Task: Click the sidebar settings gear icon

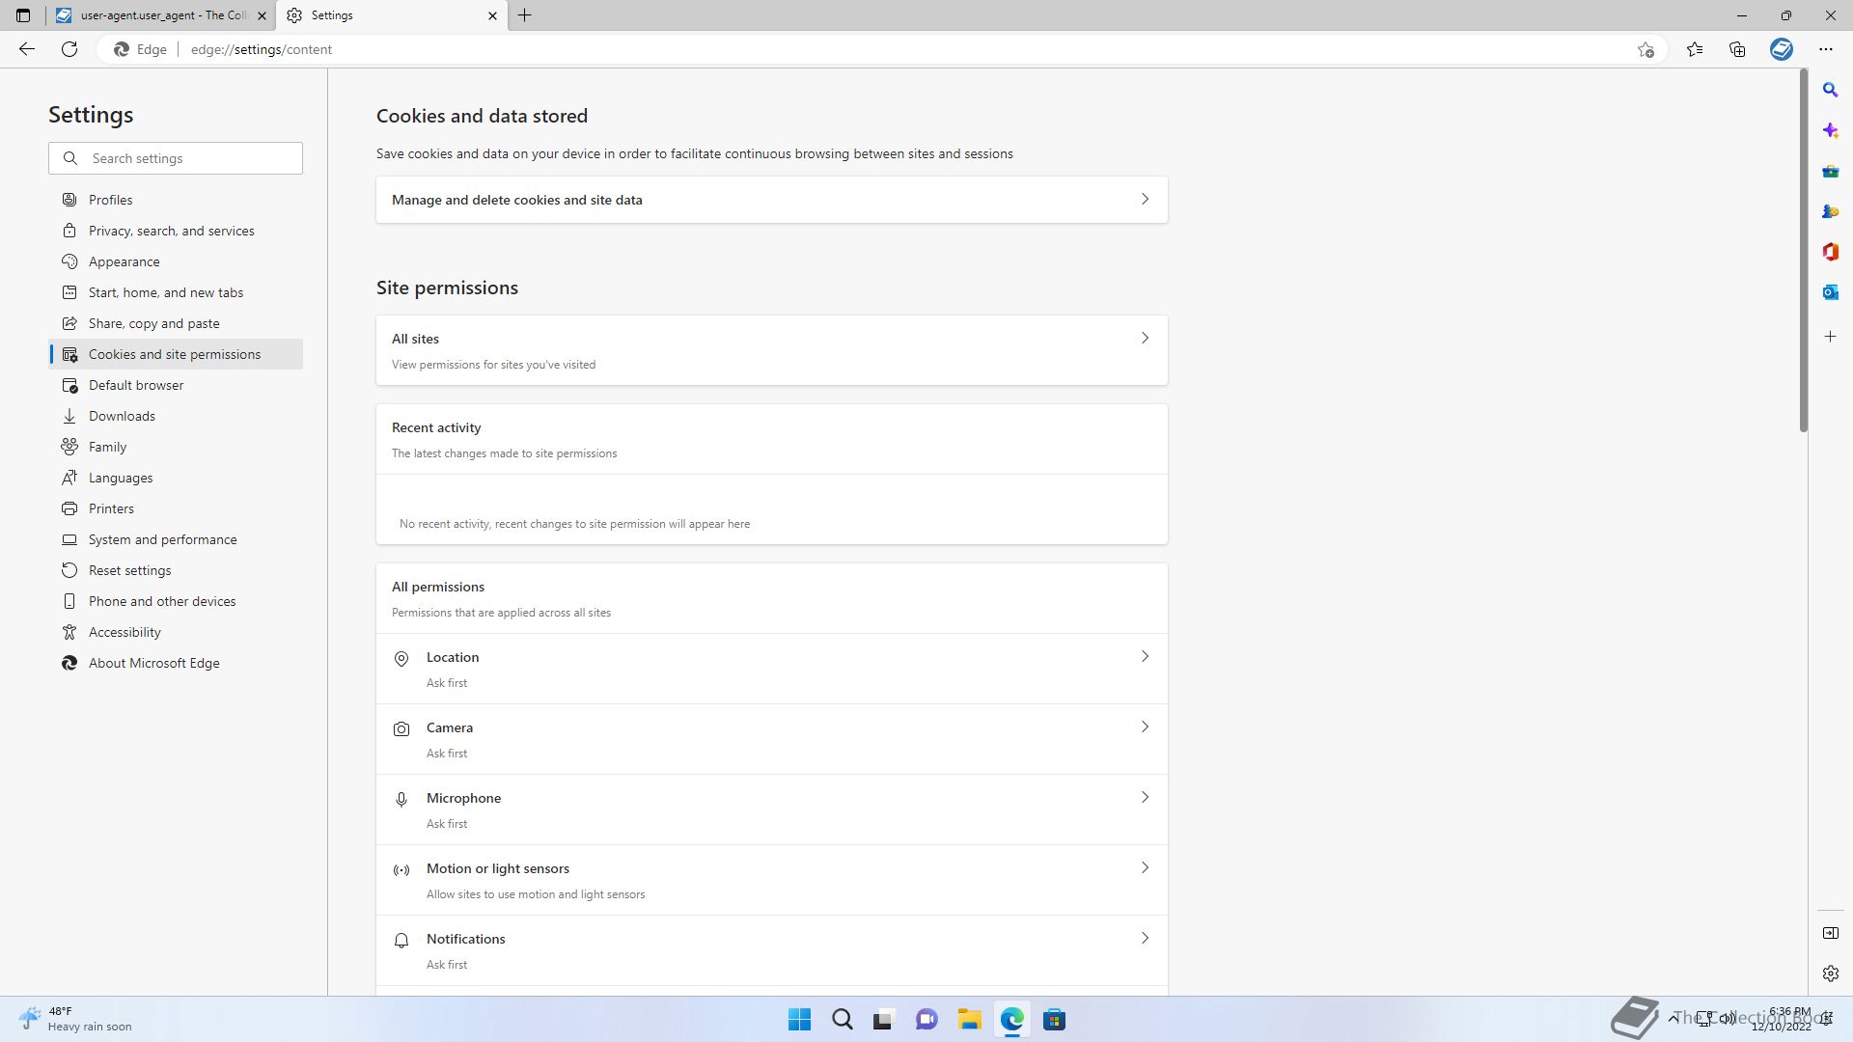Action: (x=1830, y=973)
